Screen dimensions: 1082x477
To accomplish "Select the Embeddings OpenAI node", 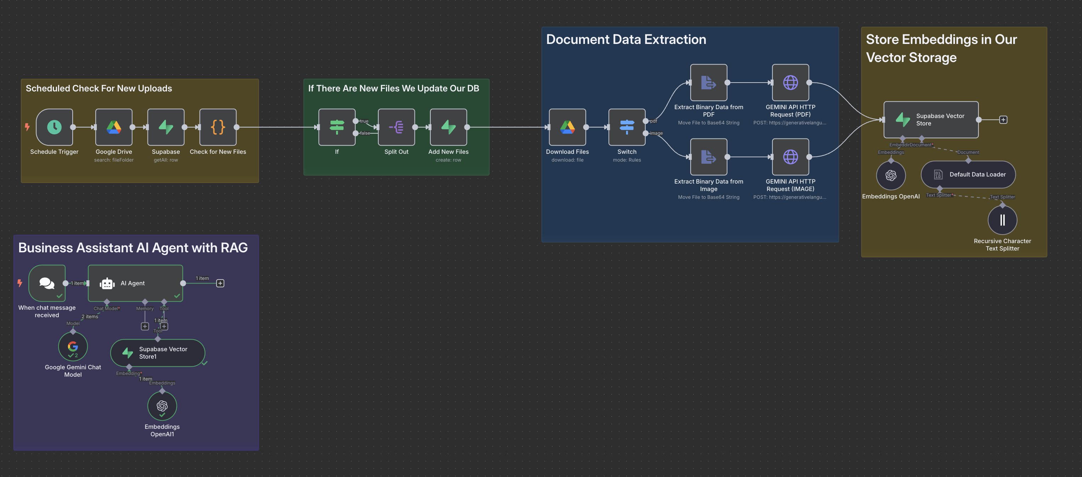I will pyautogui.click(x=891, y=175).
